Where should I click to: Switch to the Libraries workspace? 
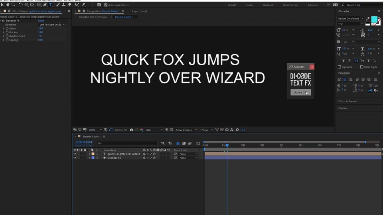click(313, 5)
